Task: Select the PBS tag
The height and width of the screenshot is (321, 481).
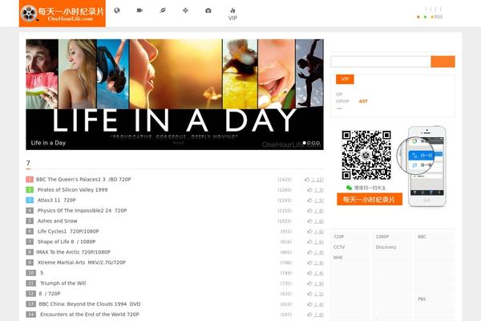Action: (x=422, y=299)
